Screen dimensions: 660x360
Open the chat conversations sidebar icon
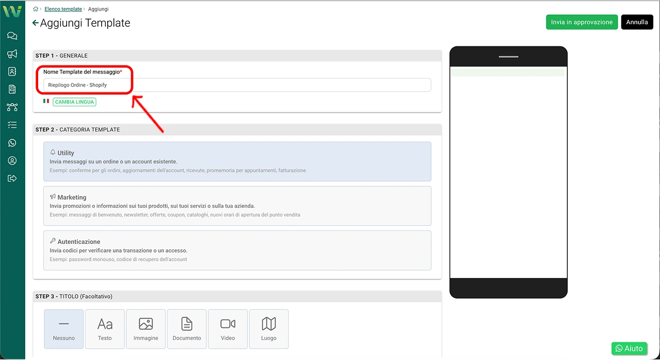(12, 36)
